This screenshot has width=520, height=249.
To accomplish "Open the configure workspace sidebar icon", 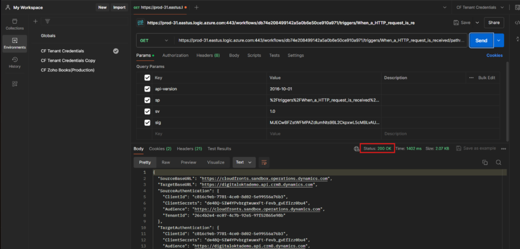I will (15, 84).
